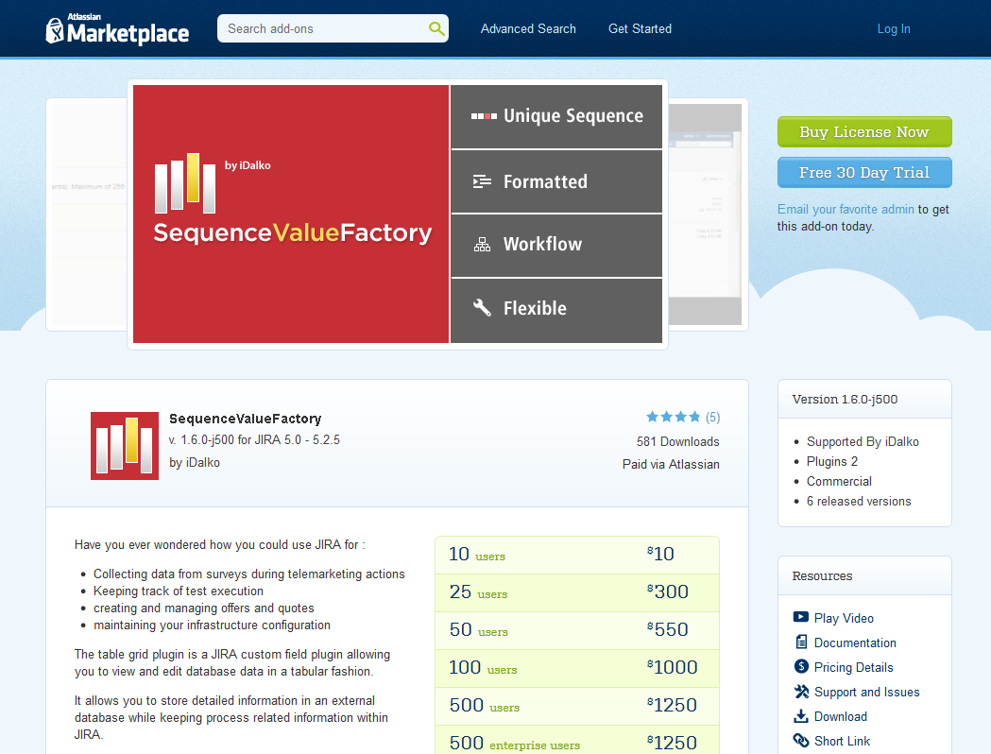991x754 pixels.
Task: Open the Flexible feature tab
Action: coord(556,309)
